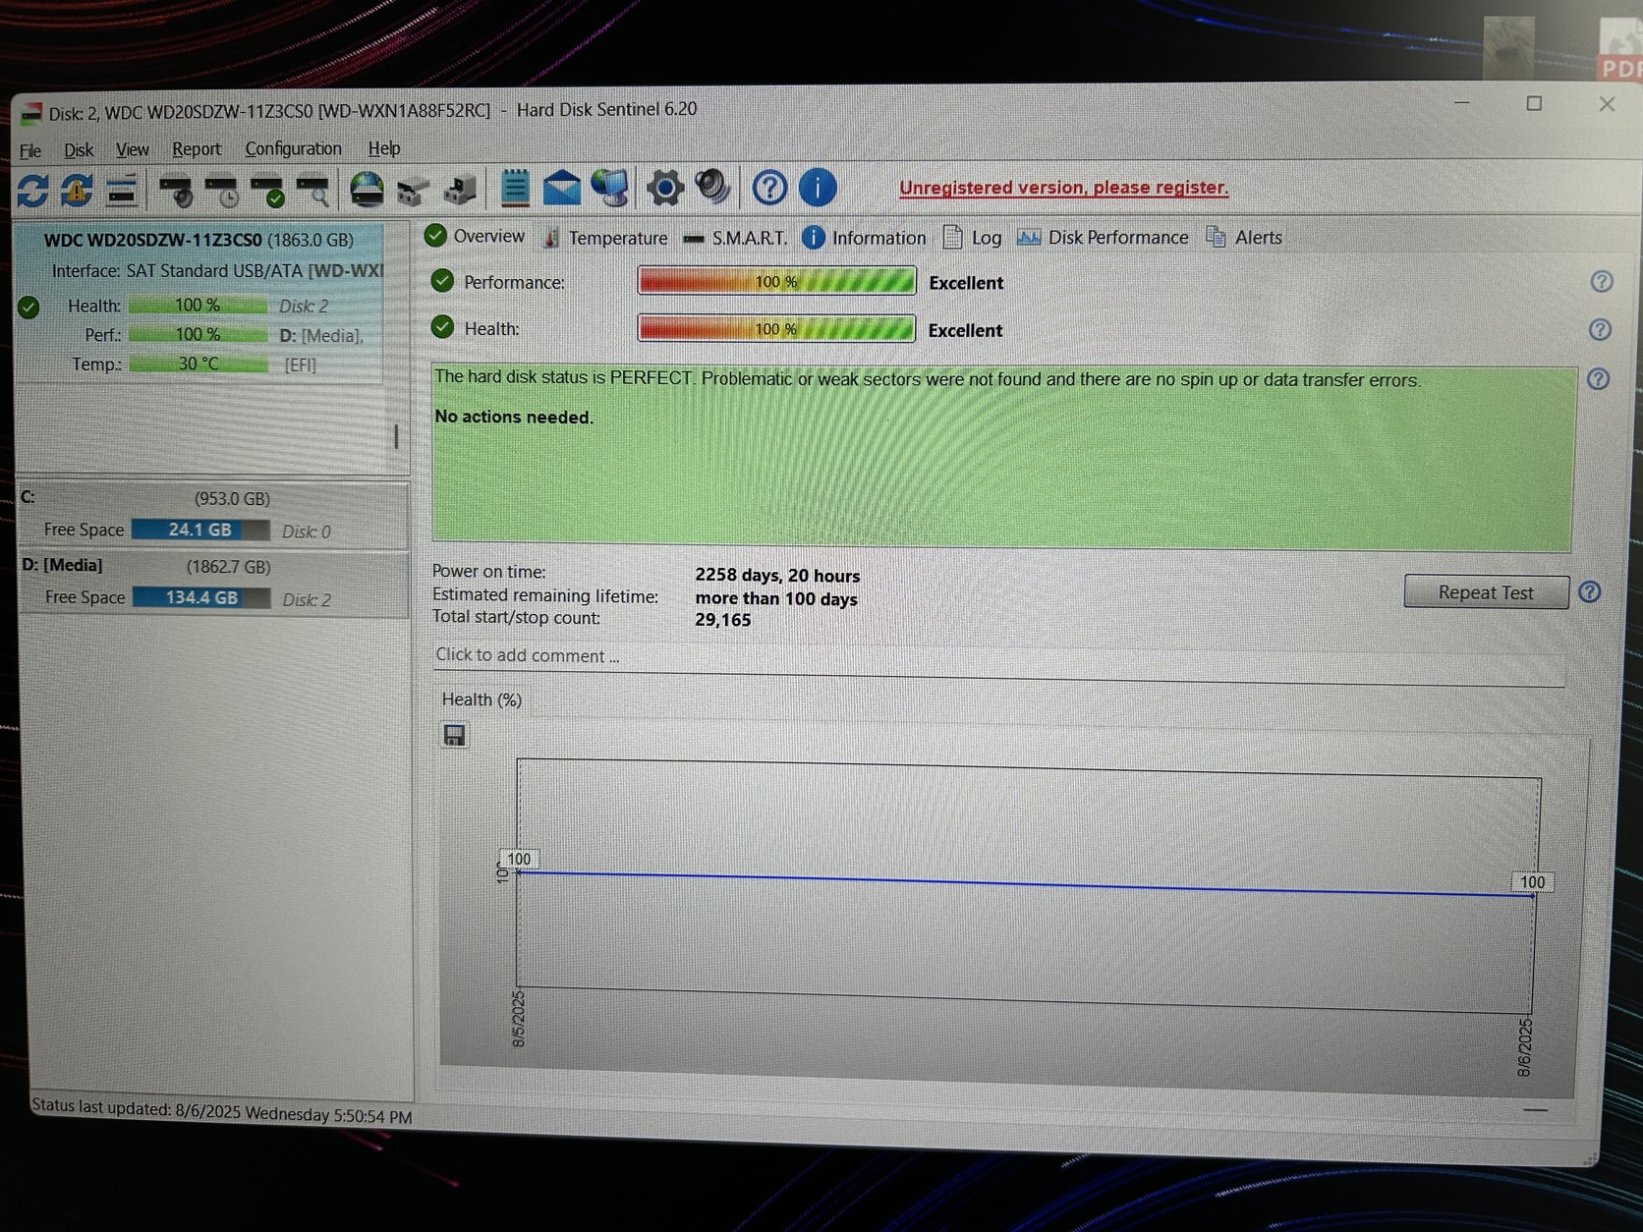
Task: Click the "more than 100 days" lifetime value
Action: 776,598
